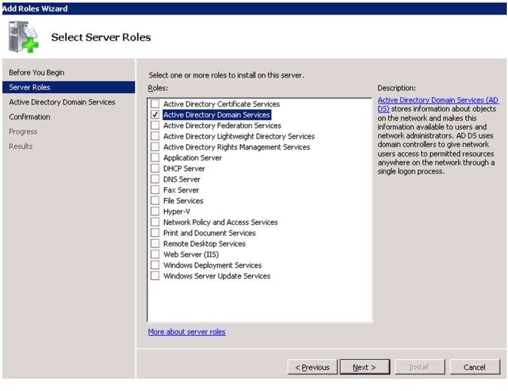
Task: Tick Remote Desktop Services checkbox
Action: [x=155, y=243]
